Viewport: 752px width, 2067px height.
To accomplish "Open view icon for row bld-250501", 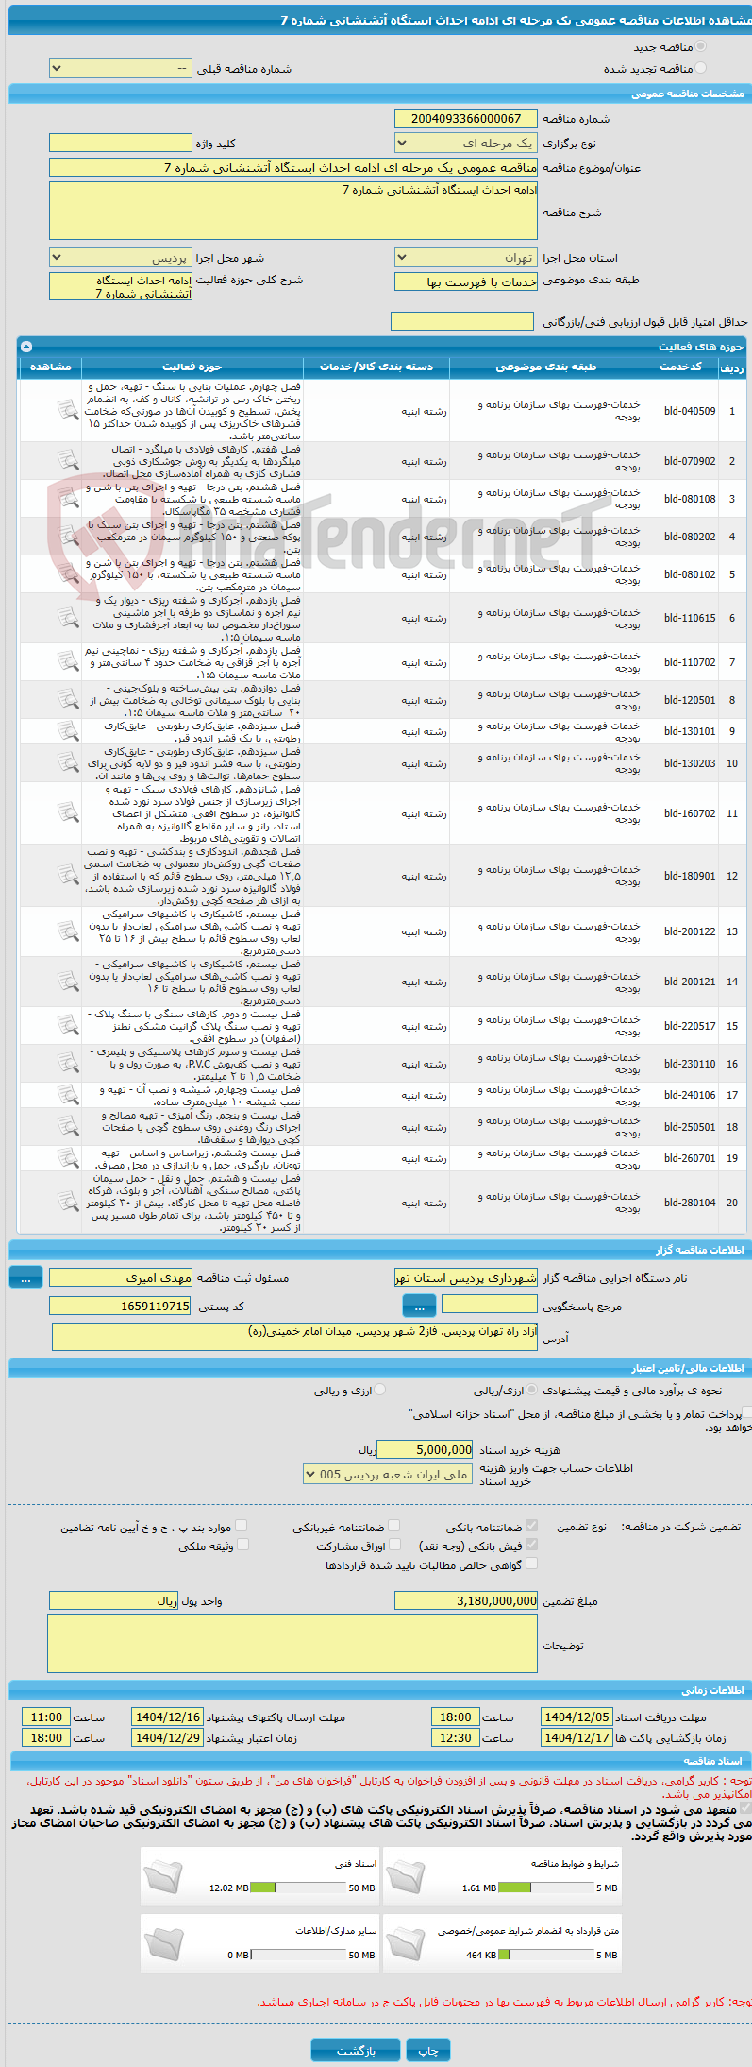I will tap(68, 1126).
